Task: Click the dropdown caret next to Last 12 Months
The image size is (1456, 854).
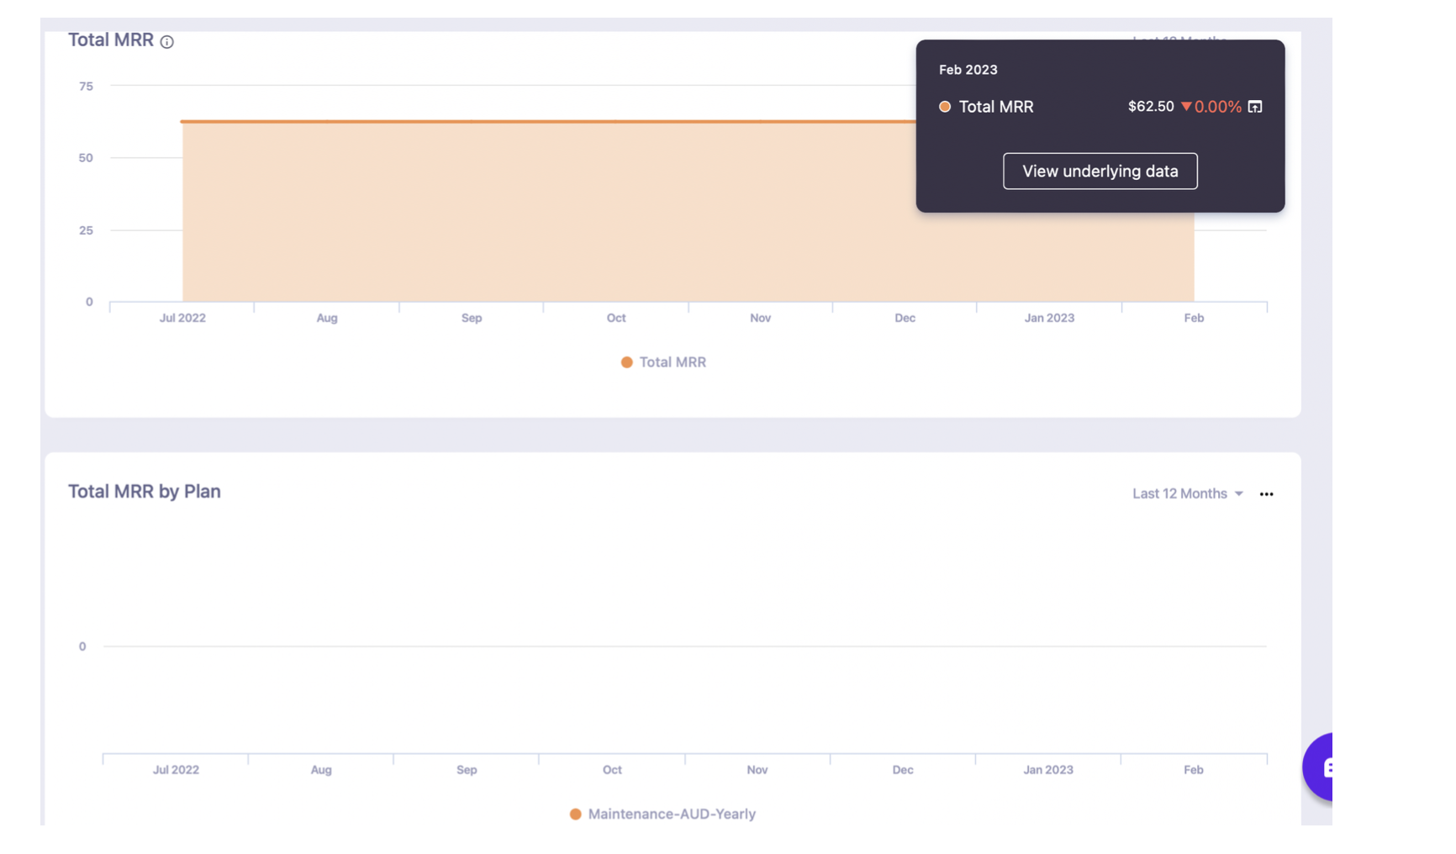Action: pyautogui.click(x=1238, y=494)
